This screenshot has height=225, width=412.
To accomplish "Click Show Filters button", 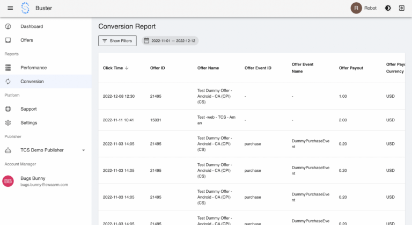I will coord(117,41).
